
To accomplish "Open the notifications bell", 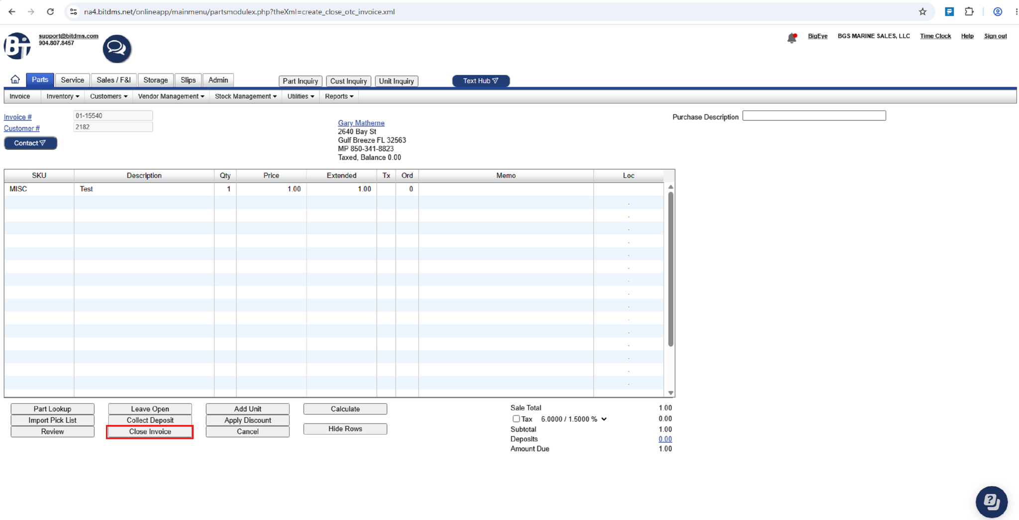I will click(792, 38).
